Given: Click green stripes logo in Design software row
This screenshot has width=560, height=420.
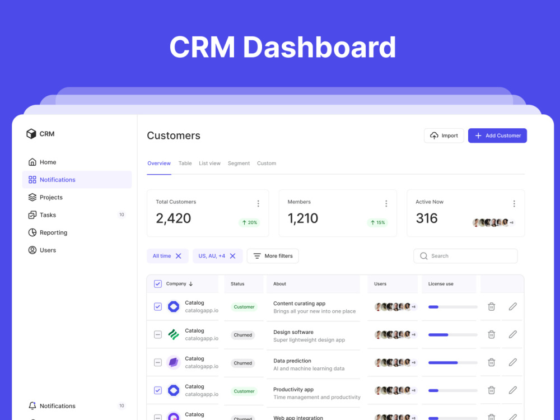Looking at the screenshot, I should click(x=174, y=335).
